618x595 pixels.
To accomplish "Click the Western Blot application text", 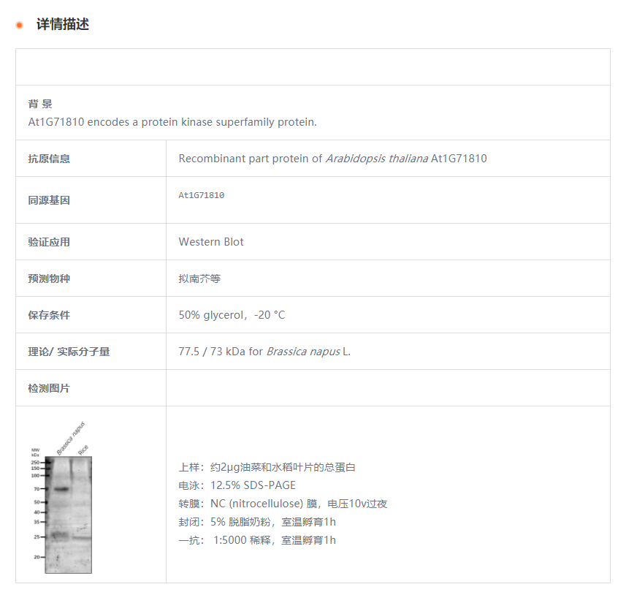I will tap(211, 242).
